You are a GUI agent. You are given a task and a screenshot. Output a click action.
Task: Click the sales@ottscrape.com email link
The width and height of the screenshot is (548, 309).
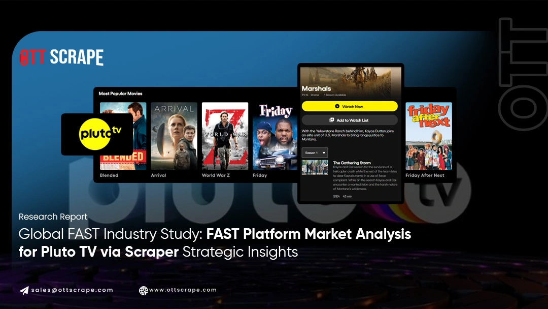point(72,290)
